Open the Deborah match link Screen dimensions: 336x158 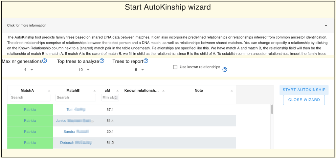tap(76, 143)
